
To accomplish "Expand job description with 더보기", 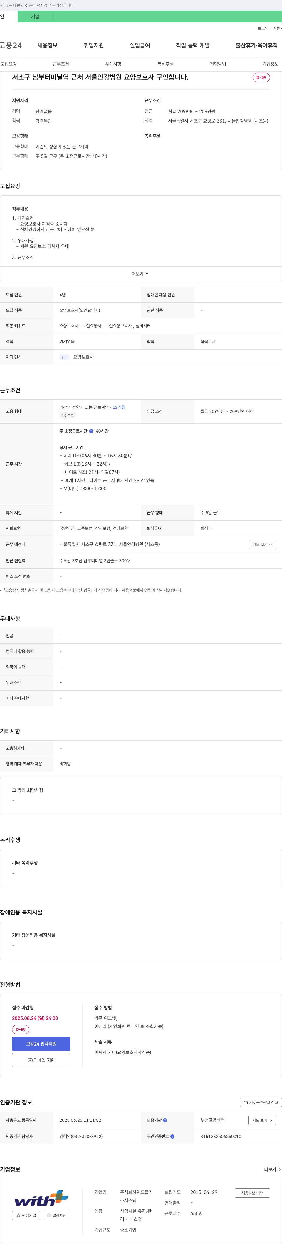I will coord(140,274).
